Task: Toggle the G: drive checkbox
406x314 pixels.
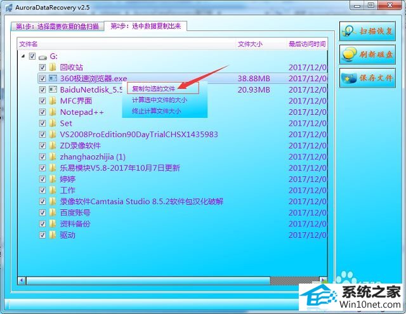Action: pos(32,56)
